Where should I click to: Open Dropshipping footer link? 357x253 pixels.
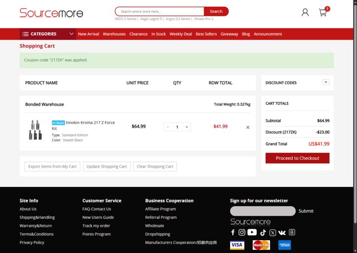(157, 234)
